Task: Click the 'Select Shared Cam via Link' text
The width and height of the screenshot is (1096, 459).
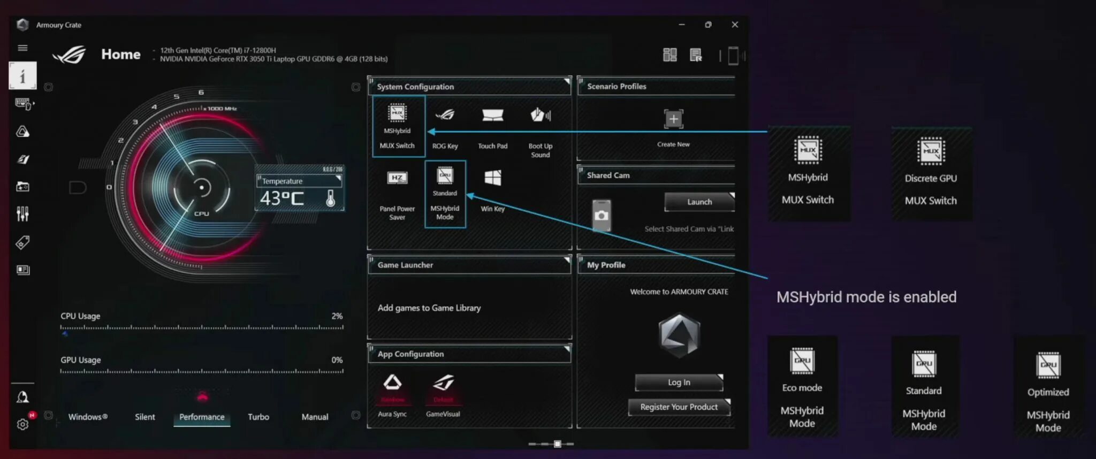Action: coord(689,229)
